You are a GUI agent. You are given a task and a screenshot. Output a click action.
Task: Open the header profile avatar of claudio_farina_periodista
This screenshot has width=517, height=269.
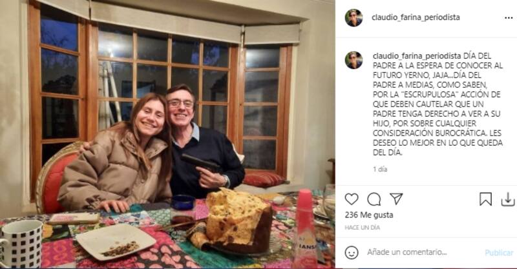tap(353, 18)
